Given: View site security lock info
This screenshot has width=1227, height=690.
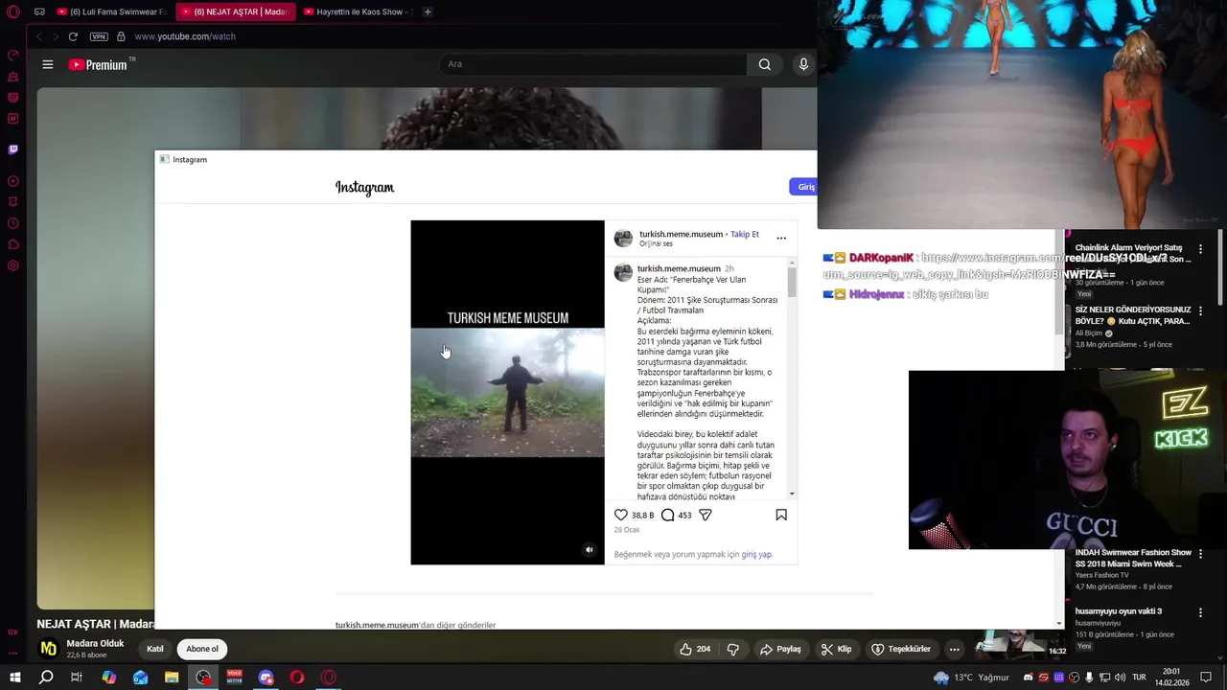Looking at the screenshot, I should [x=121, y=36].
